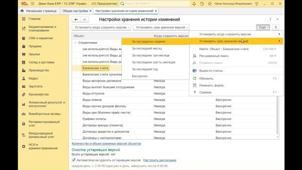
Task: Expand Установить когда сохранять версии submenu in Еще menu
Action: click(236, 34)
